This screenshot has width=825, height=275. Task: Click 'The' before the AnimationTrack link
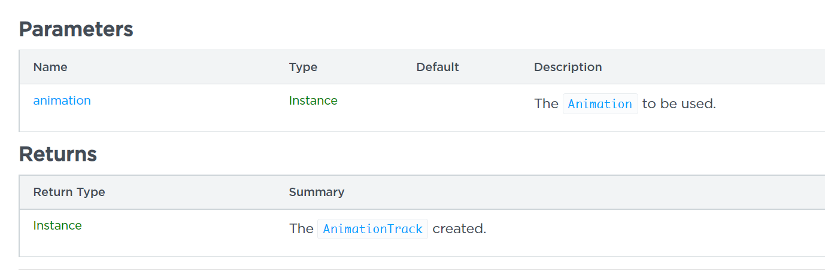(x=301, y=229)
